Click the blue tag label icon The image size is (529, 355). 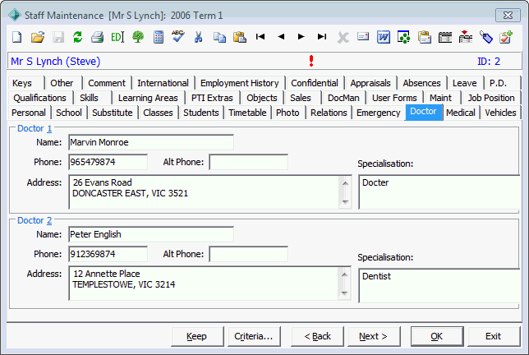486,37
